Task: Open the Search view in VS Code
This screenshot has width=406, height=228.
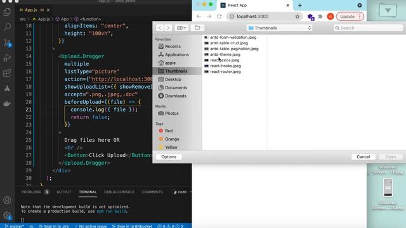Action: click(x=7, y=27)
